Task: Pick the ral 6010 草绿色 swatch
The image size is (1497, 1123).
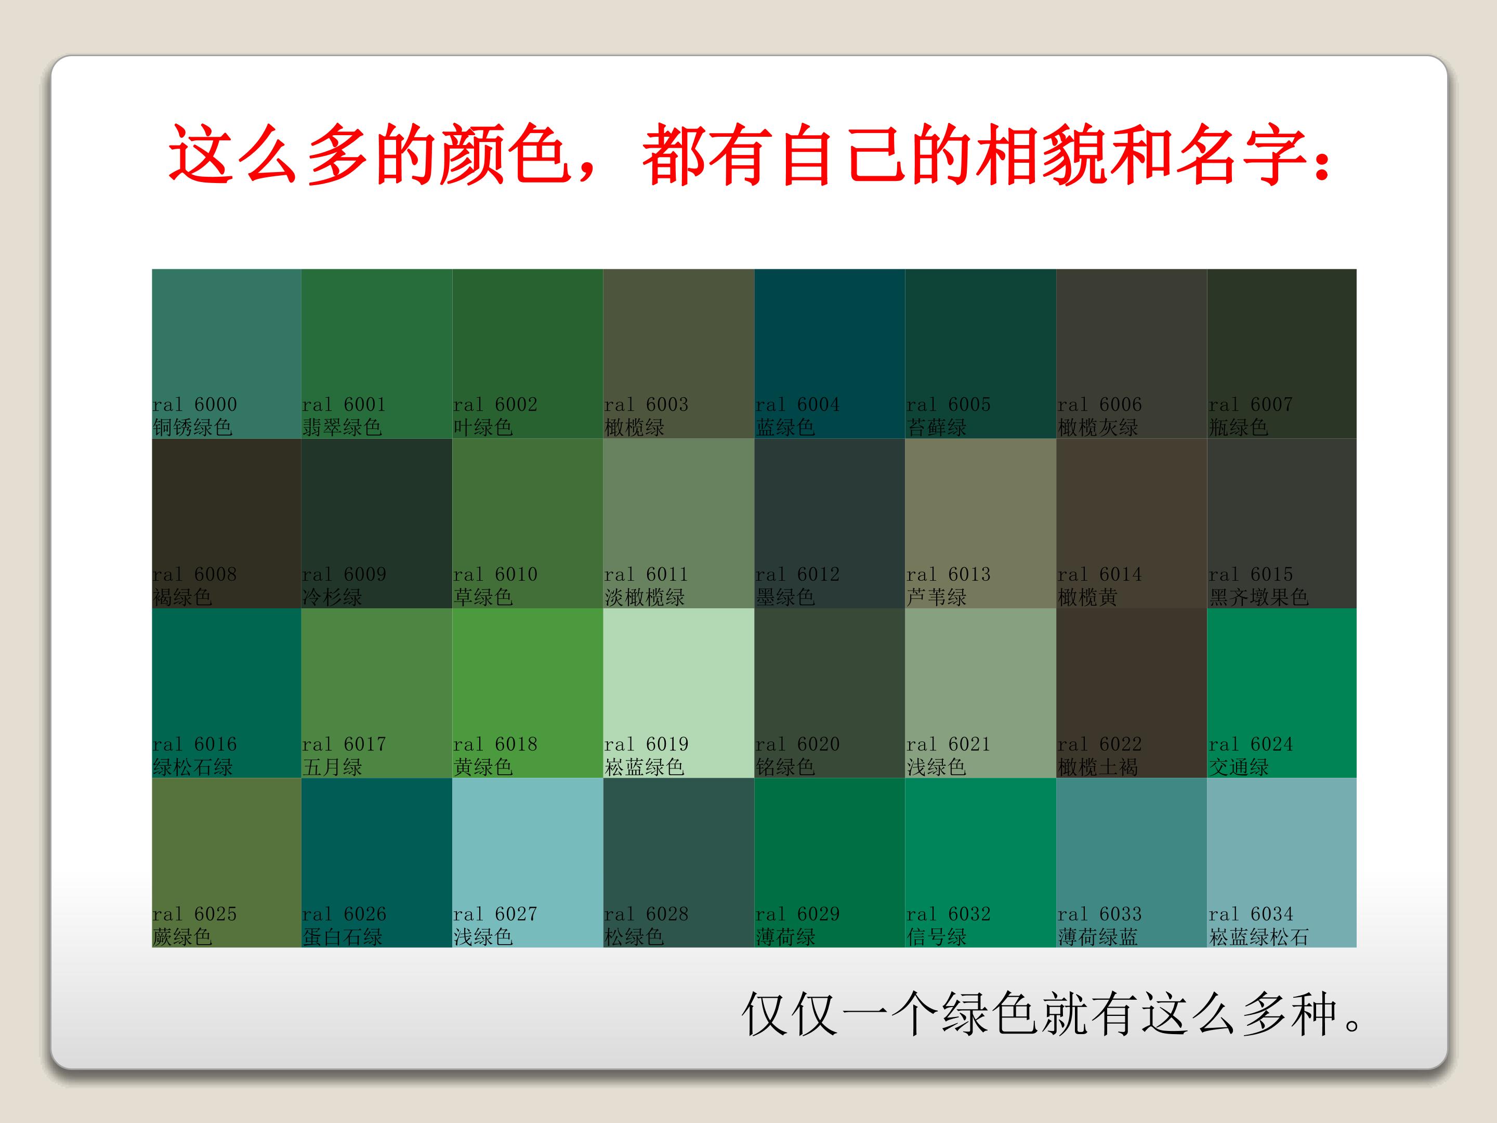Action: pyautogui.click(x=528, y=523)
